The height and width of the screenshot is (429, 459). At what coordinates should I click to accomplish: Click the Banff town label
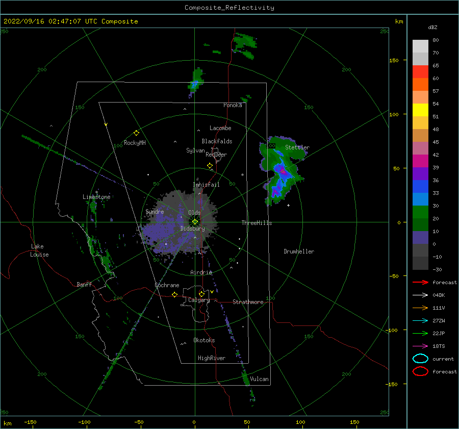pyautogui.click(x=84, y=284)
